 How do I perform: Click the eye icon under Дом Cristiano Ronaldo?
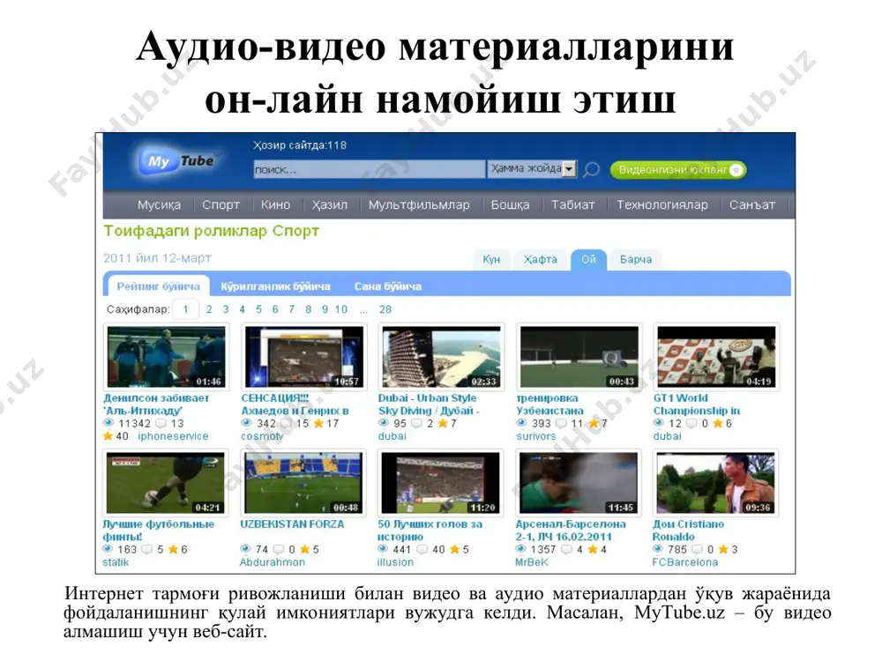(x=658, y=549)
